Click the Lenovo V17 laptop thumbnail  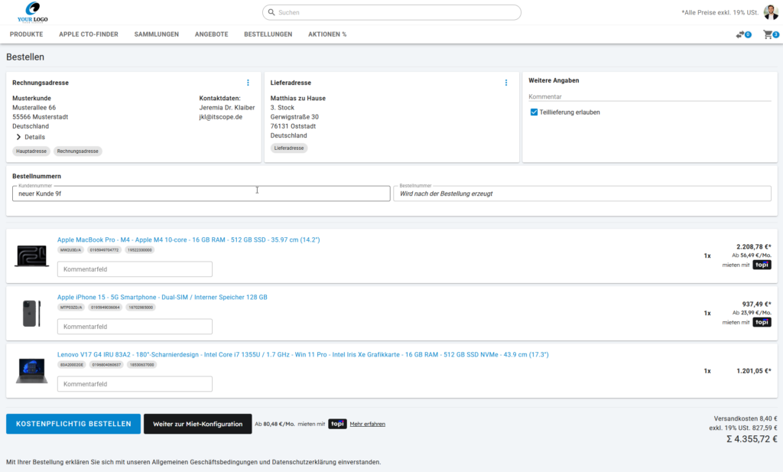click(x=31, y=370)
